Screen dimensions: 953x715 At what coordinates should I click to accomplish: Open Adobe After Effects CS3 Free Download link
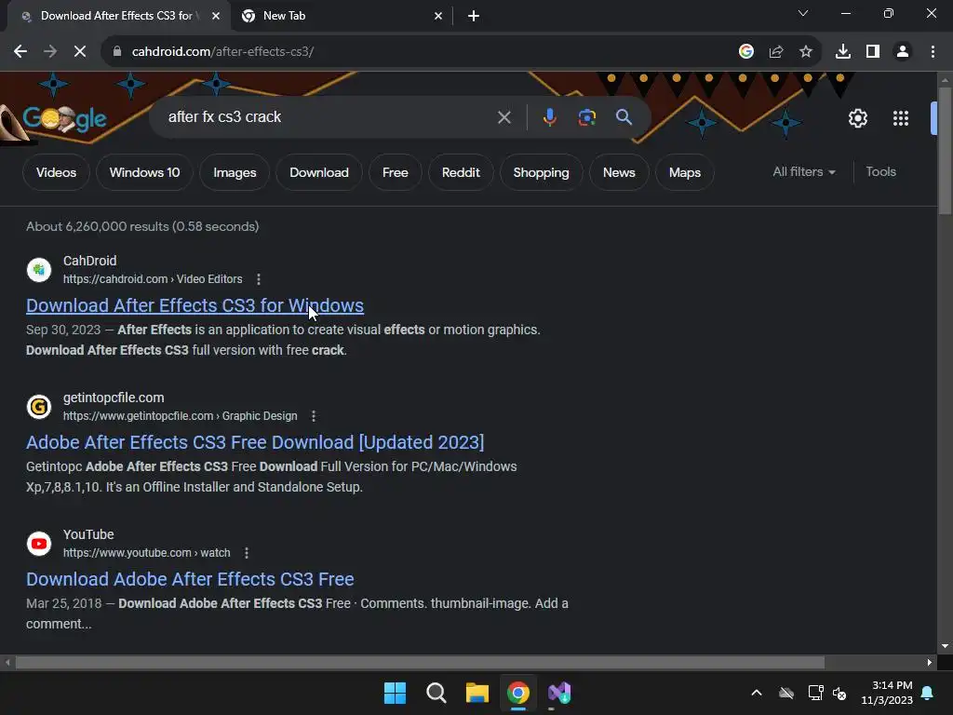pos(255,442)
